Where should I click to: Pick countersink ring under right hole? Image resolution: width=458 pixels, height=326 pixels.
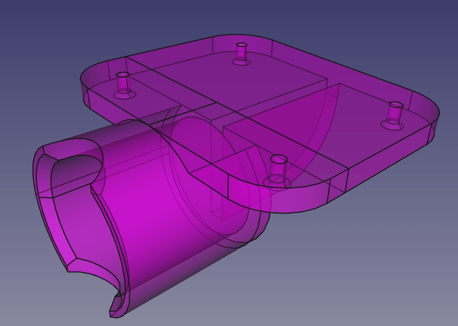tap(392, 125)
